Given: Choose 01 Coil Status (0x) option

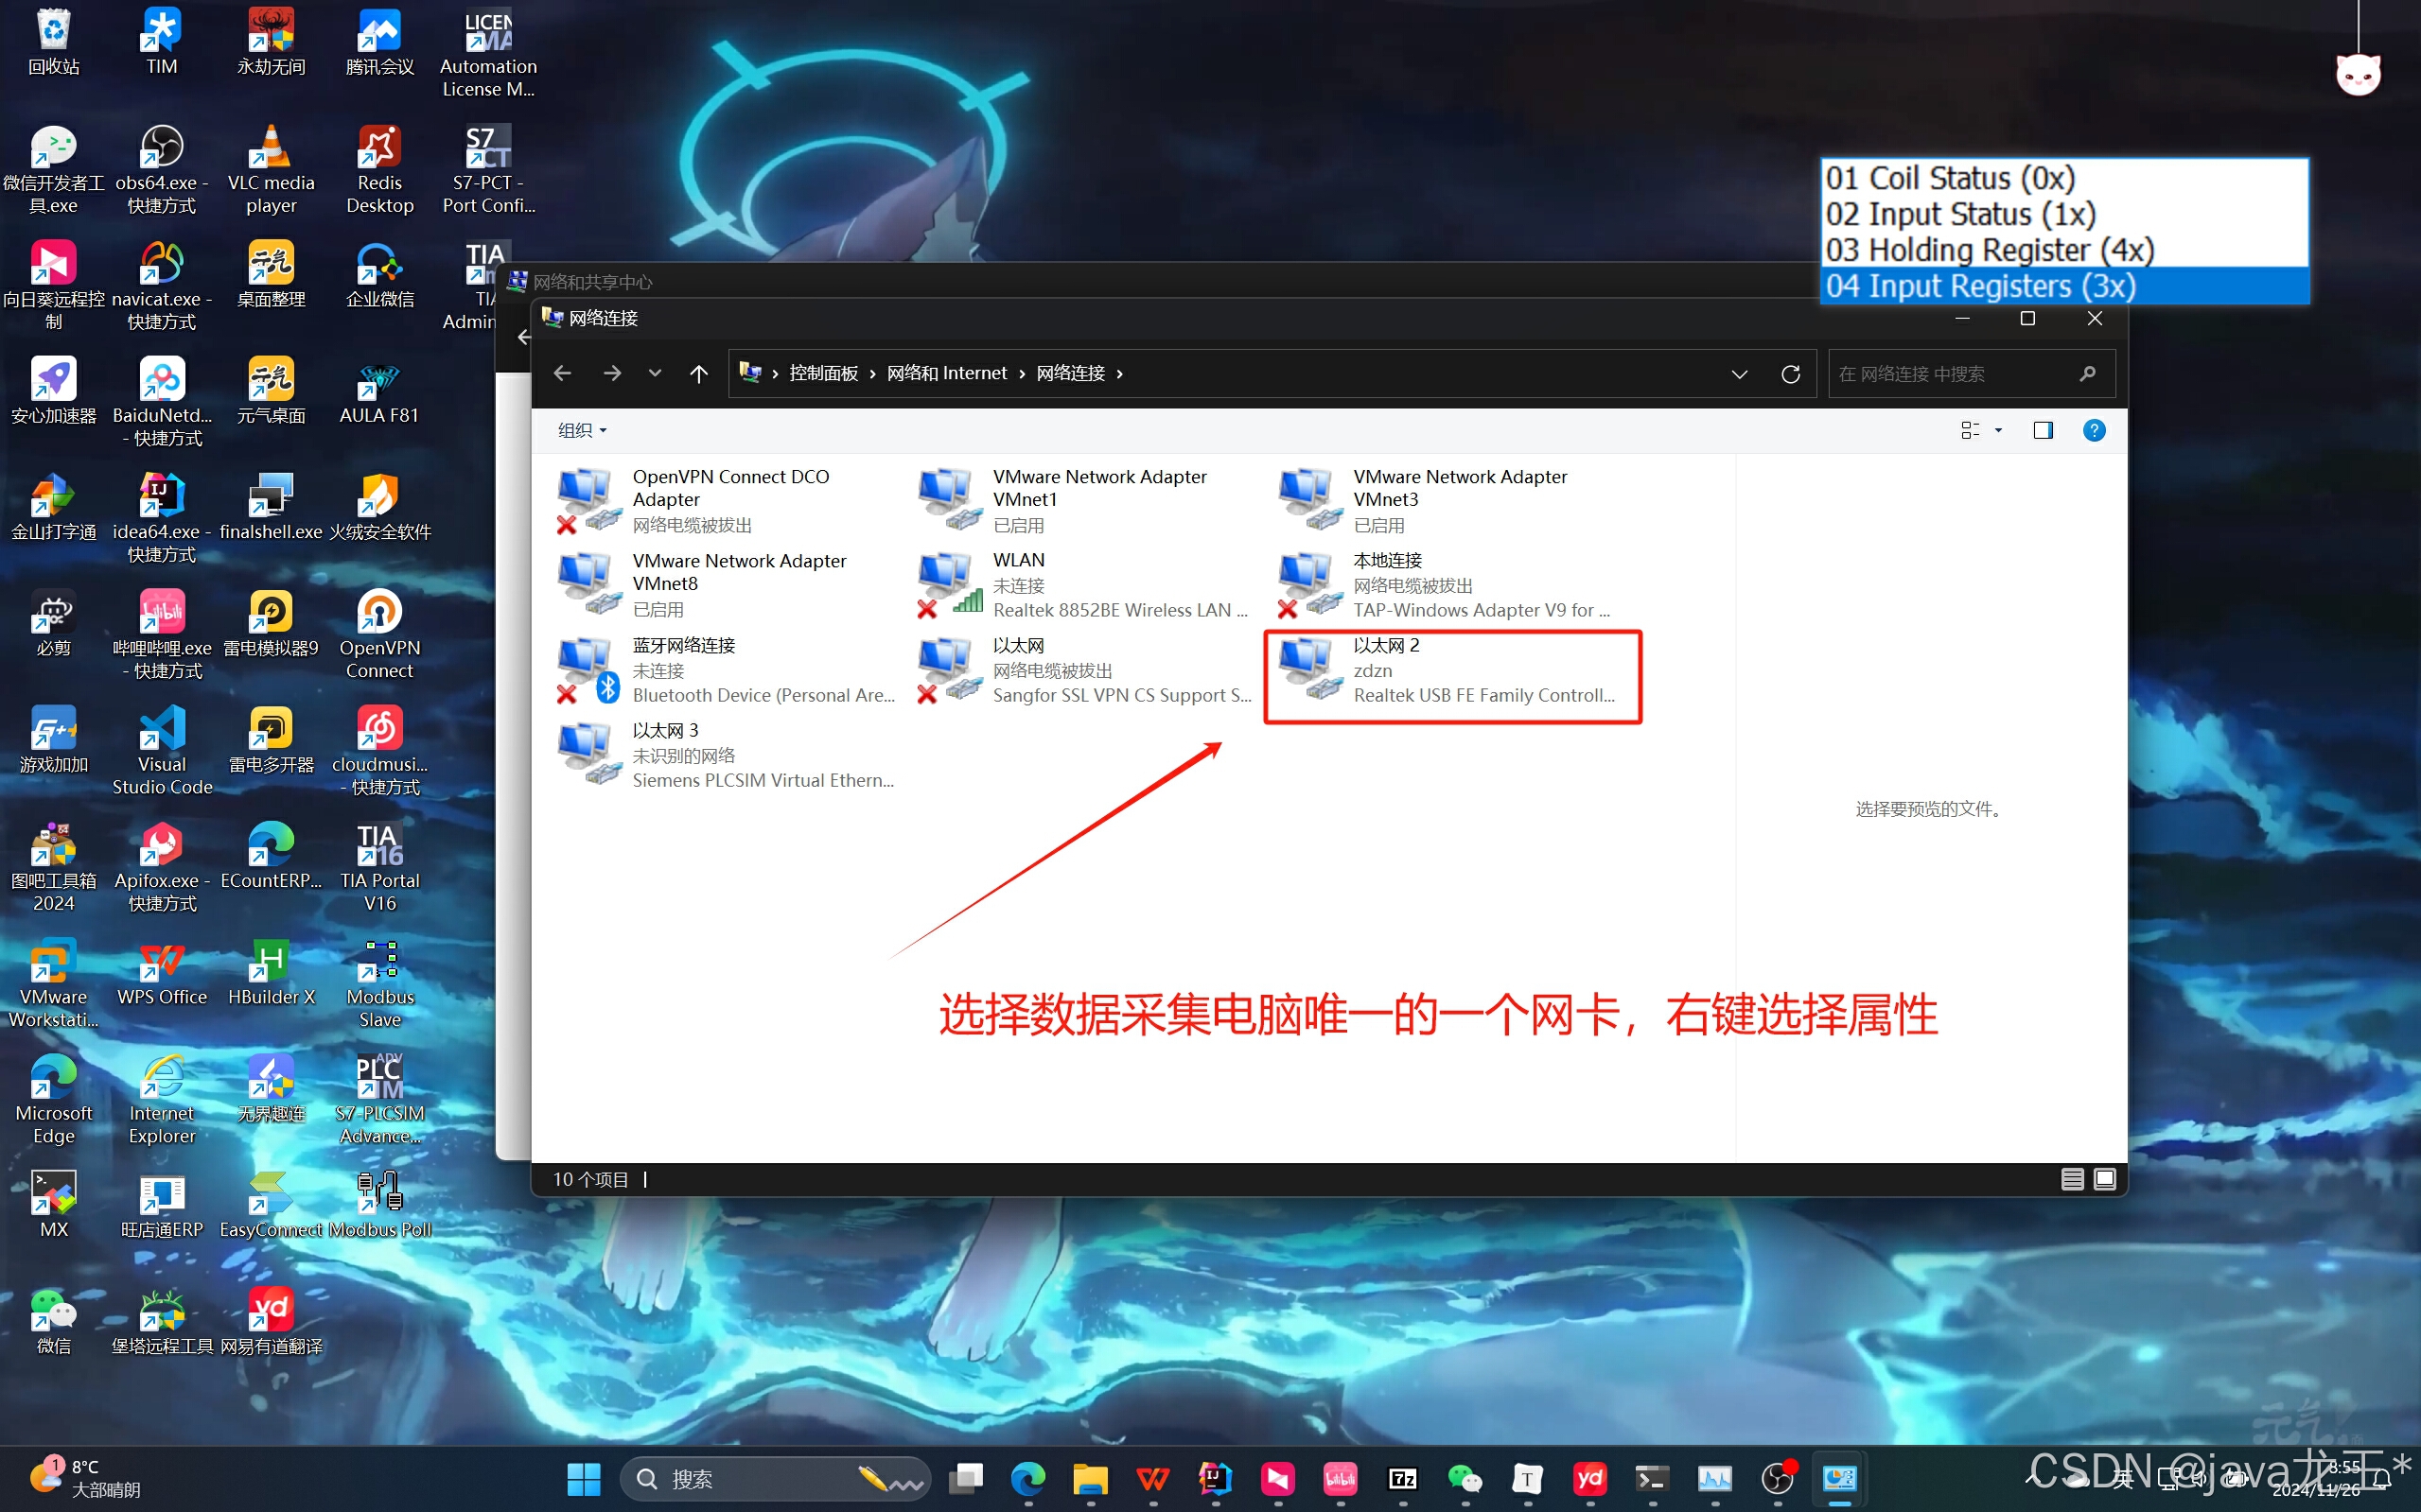Looking at the screenshot, I should coord(1949,178).
